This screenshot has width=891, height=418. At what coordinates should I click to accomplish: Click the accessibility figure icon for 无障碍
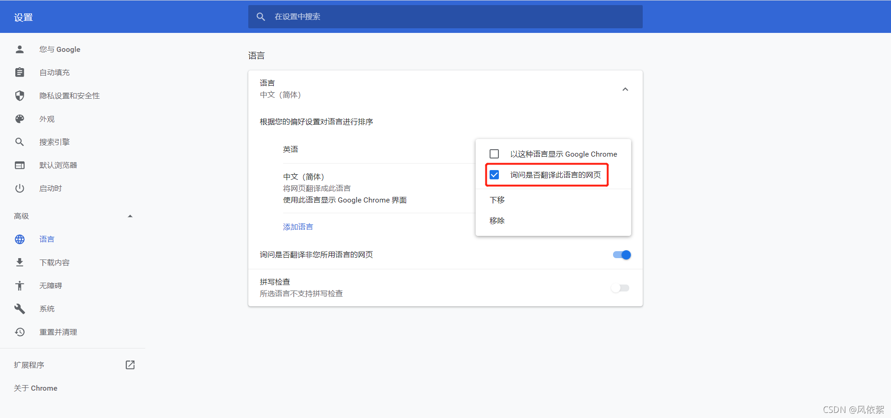click(x=19, y=285)
